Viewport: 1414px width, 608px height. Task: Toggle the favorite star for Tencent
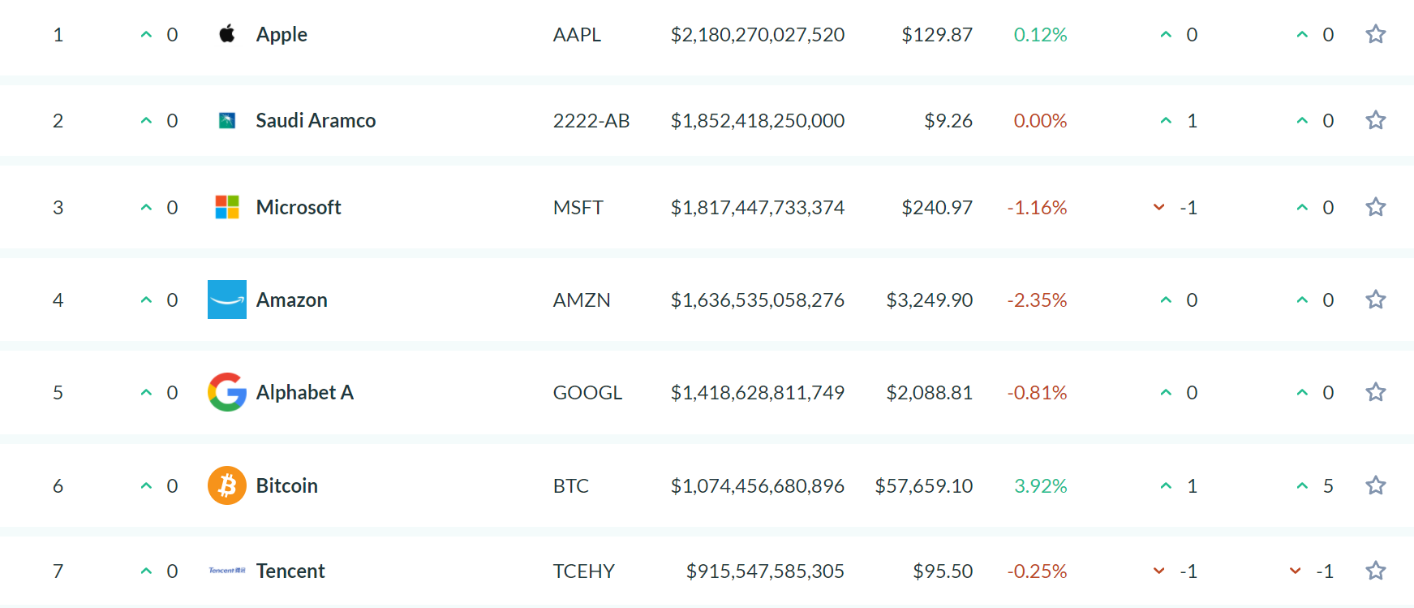pyautogui.click(x=1375, y=571)
